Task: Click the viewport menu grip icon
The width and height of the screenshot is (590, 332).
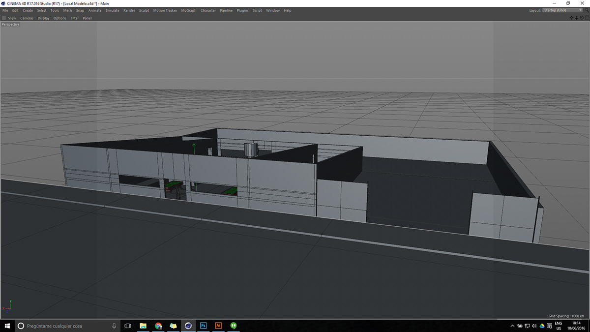Action: click(x=4, y=18)
